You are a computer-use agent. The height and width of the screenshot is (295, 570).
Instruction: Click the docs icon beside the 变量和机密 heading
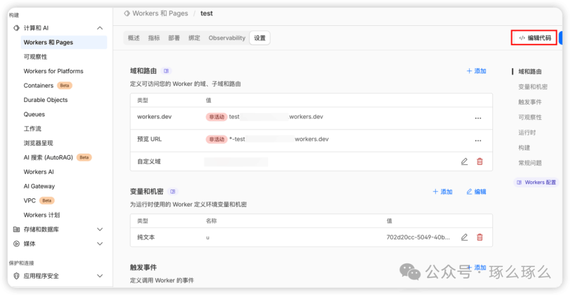click(173, 192)
